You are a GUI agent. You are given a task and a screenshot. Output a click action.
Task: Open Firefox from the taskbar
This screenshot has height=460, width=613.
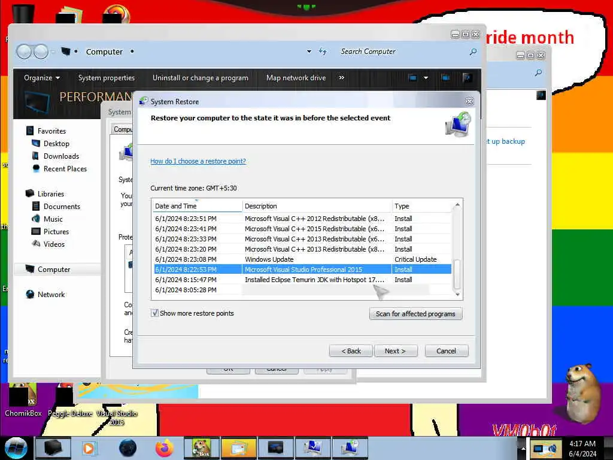[164, 448]
